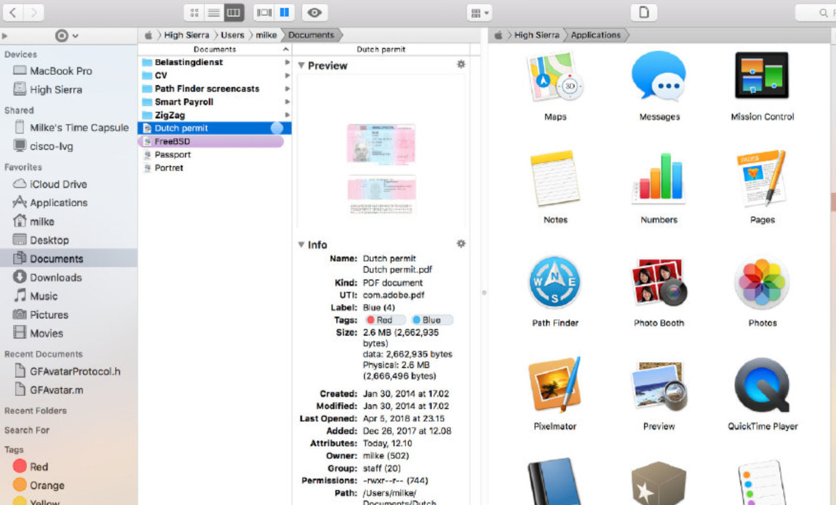Select Documents in sidebar Favorites
The width and height of the screenshot is (836, 505).
click(x=69, y=259)
